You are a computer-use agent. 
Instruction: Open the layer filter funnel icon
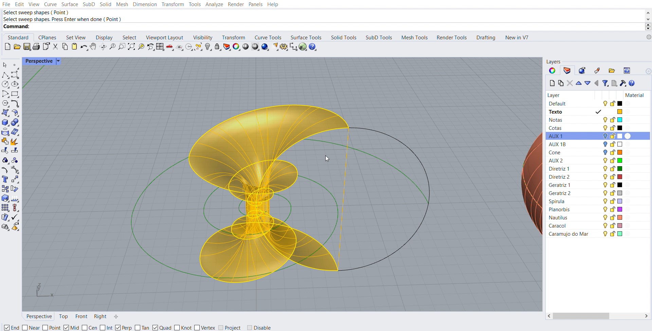605,83
